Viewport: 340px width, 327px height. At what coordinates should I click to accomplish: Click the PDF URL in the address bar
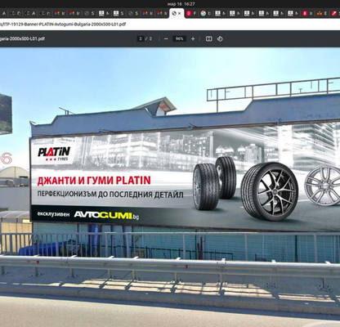tap(63, 24)
